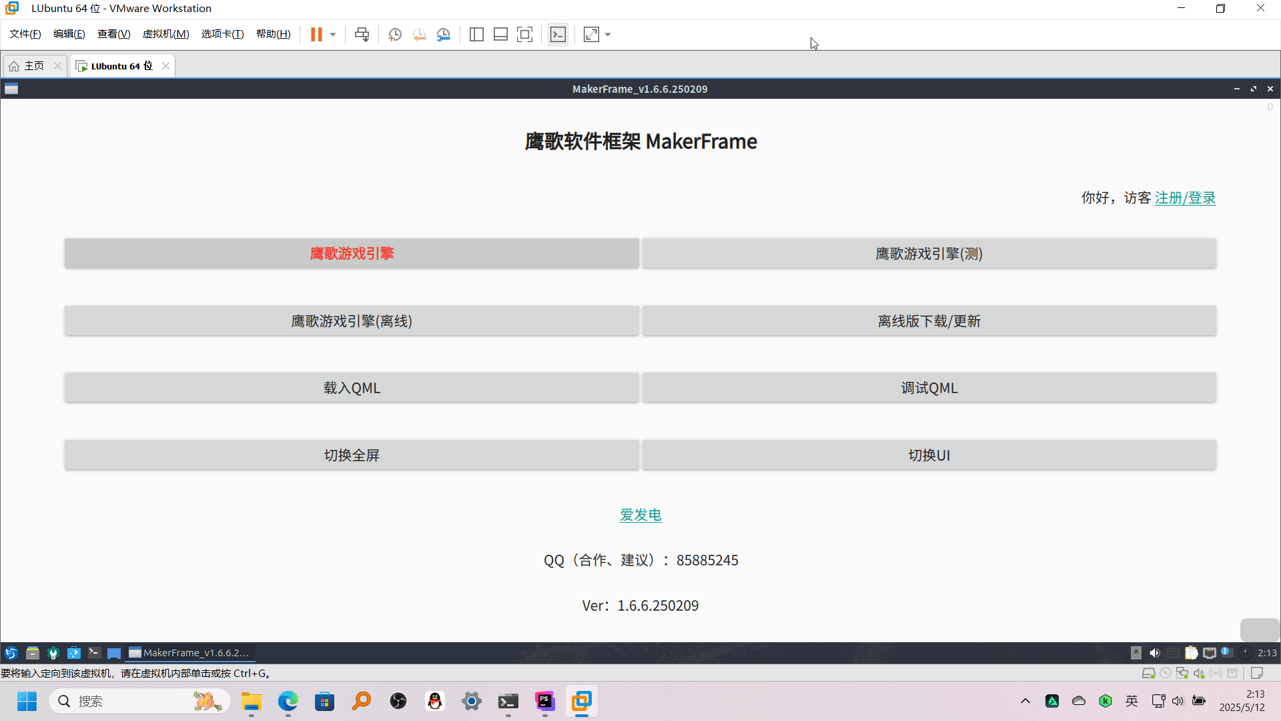Open the Windows Start menu
This screenshot has height=721, width=1281.
click(27, 701)
